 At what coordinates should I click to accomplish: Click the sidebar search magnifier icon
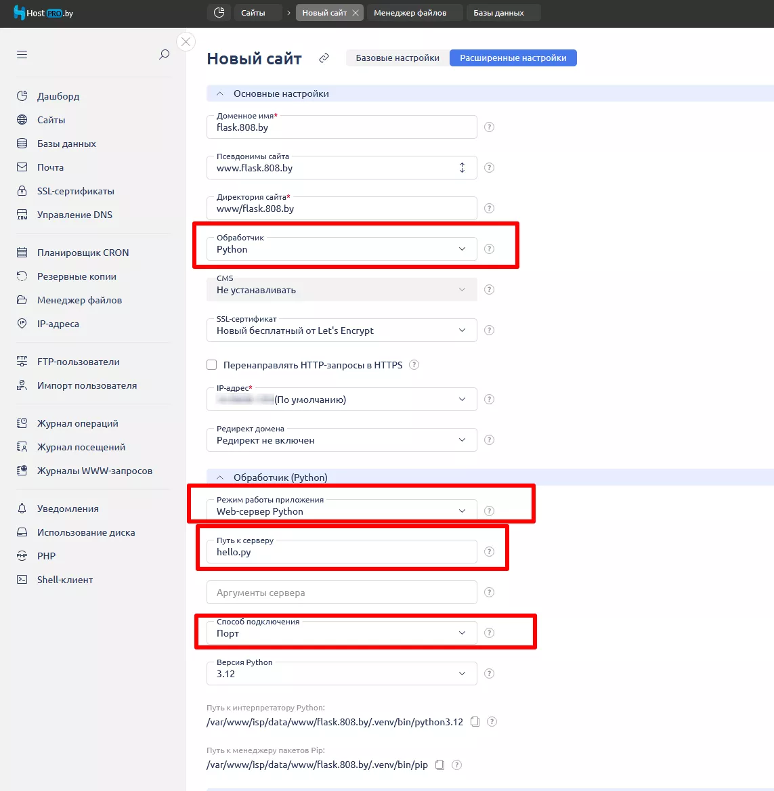tap(164, 54)
